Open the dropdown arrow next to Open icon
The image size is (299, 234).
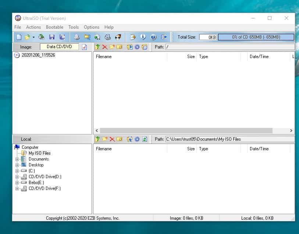(x=33, y=37)
